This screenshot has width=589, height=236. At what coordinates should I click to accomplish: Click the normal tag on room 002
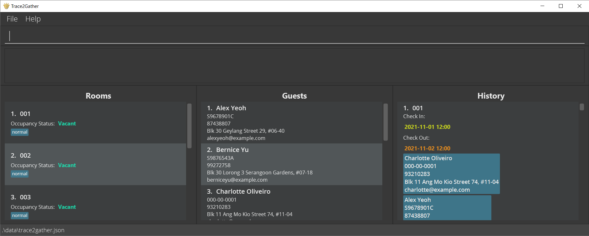(x=20, y=174)
